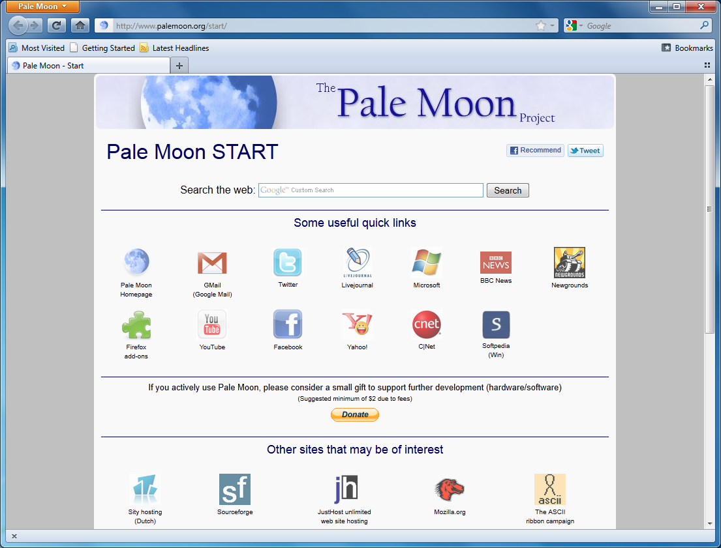
Task: Click the Facebook Recommend button
Action: tap(535, 151)
